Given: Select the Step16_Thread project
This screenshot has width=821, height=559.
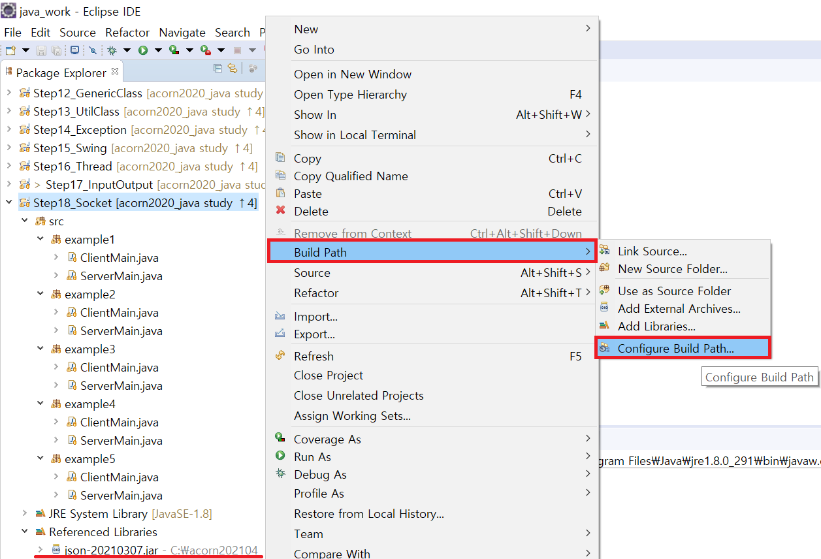Looking at the screenshot, I should click(x=72, y=166).
